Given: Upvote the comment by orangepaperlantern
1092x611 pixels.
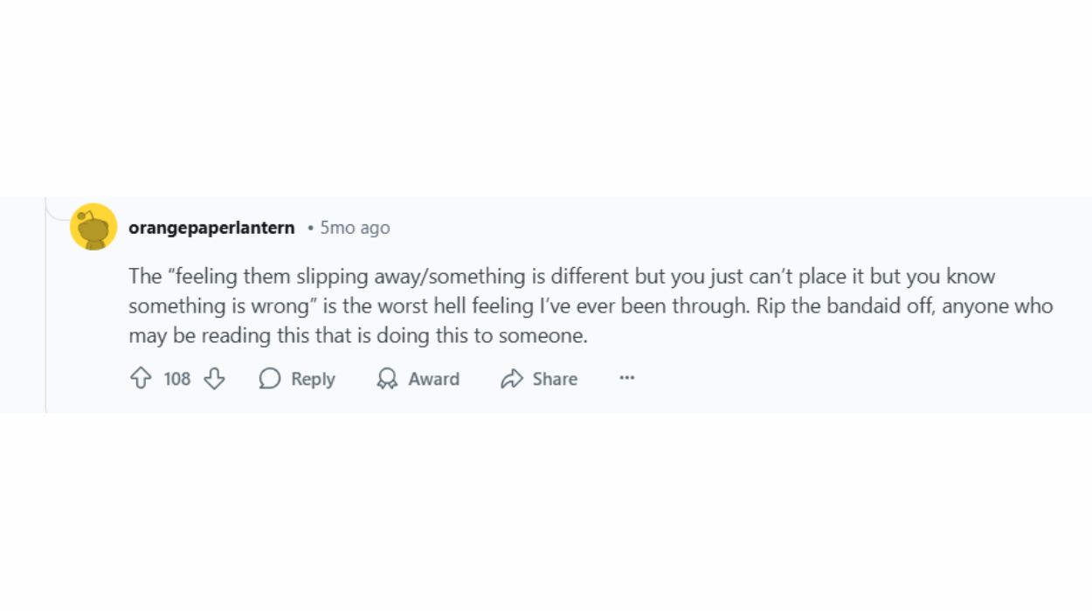Looking at the screenshot, I should (141, 378).
